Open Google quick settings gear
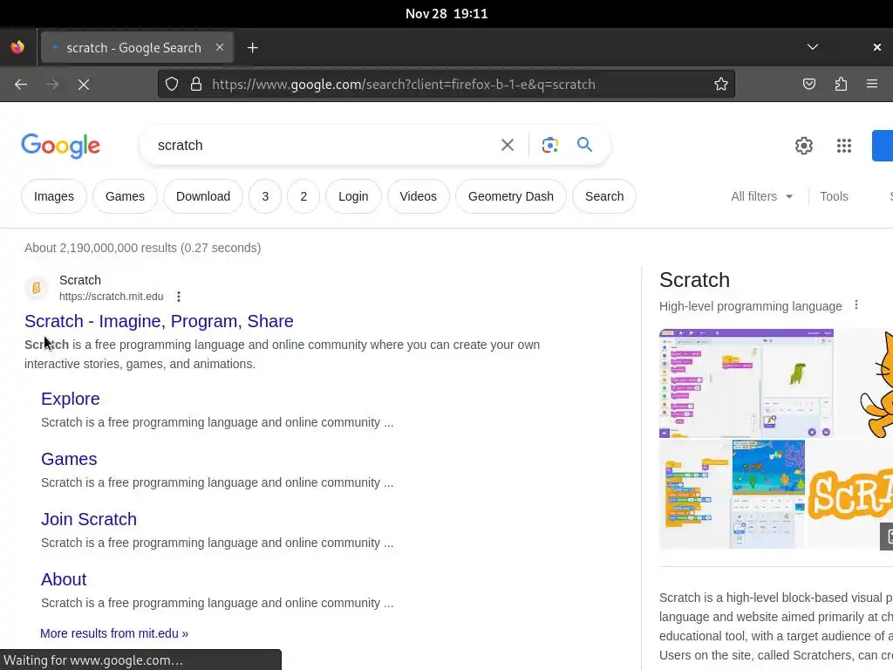893x670 pixels. click(x=803, y=146)
